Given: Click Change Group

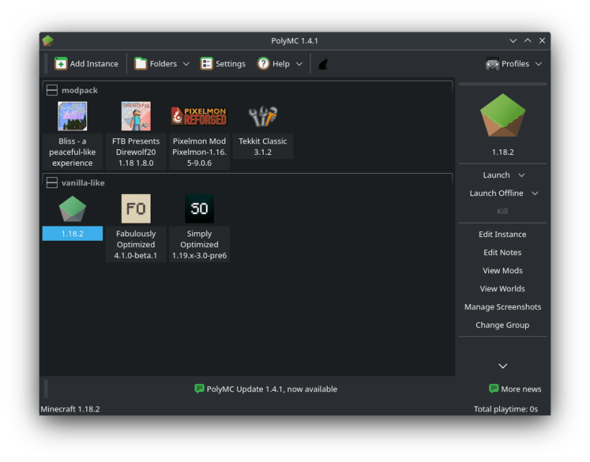Looking at the screenshot, I should [x=502, y=325].
